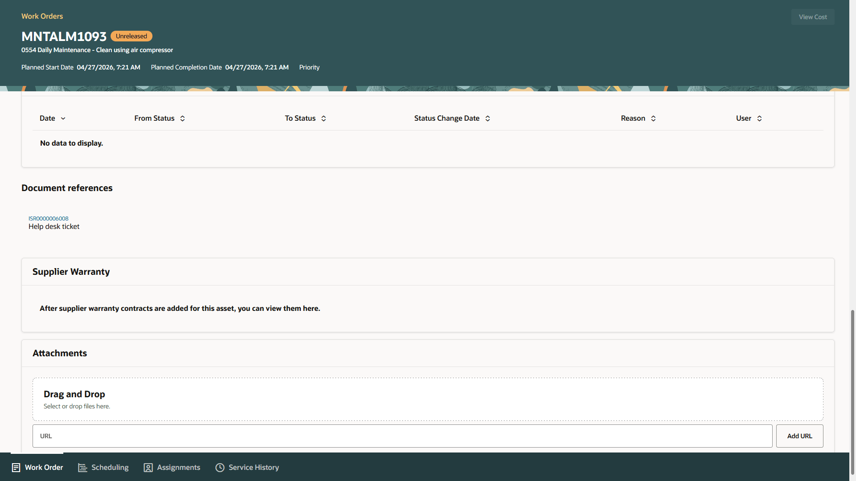
Task: Sort by User column arrows
Action: [x=759, y=118]
